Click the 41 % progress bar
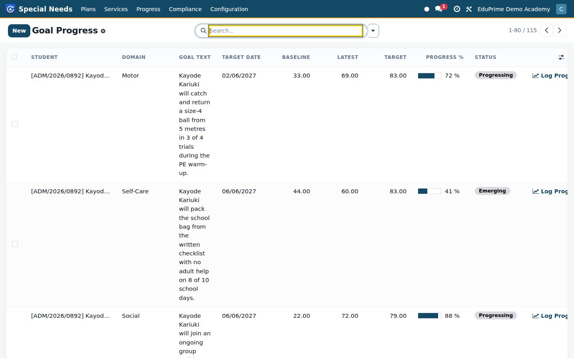 pyautogui.click(x=429, y=191)
